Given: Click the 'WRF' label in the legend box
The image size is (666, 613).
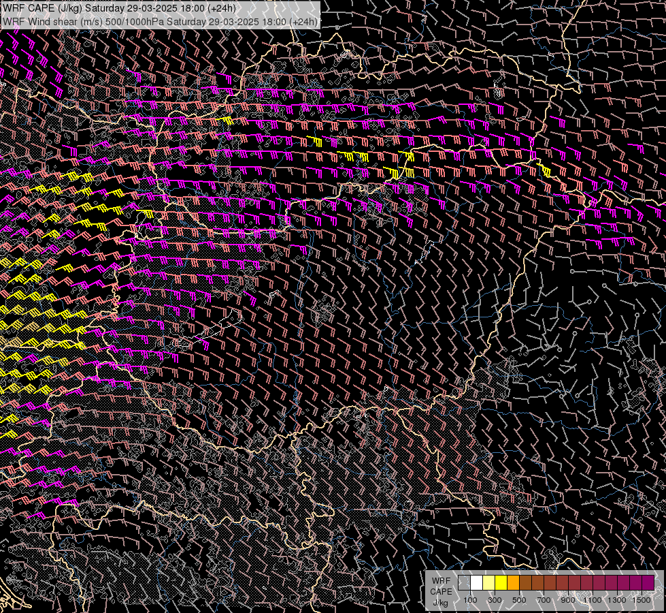Looking at the screenshot, I should point(441,581).
